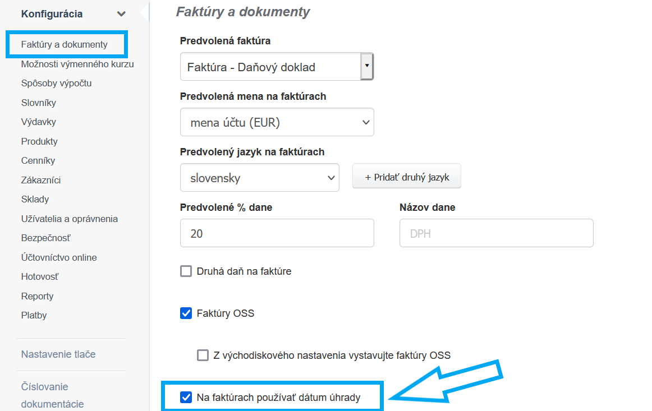Uncheck the Faktúry OSS checkbox

click(x=186, y=313)
